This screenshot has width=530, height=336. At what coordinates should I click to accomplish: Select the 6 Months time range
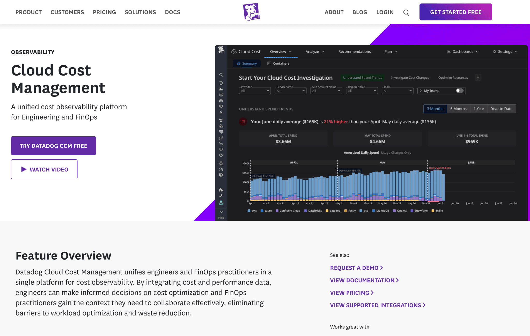point(458,109)
